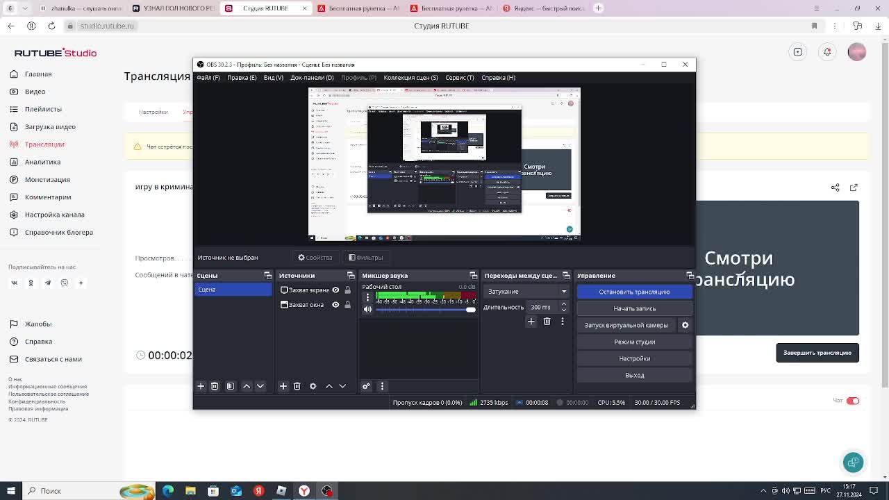889x500 pixels.
Task: Open VK social link icon
Action: pos(14,283)
